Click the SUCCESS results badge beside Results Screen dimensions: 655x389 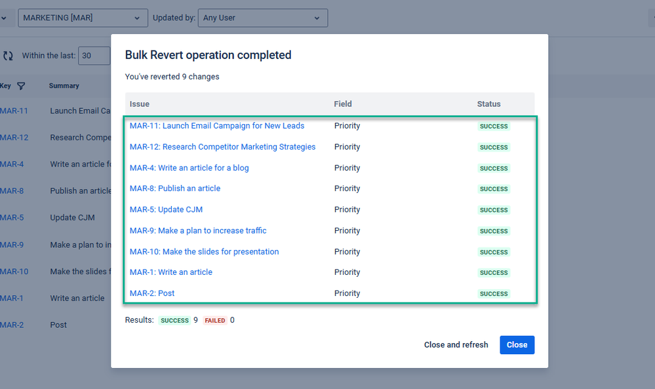tap(174, 321)
